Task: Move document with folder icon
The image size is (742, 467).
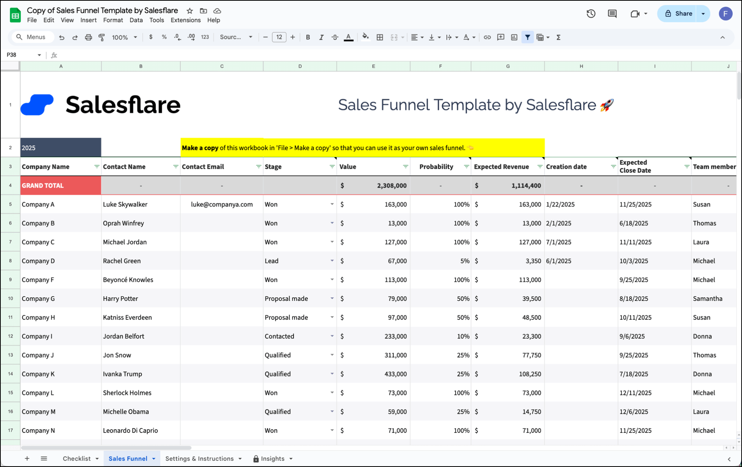Action: [203, 11]
